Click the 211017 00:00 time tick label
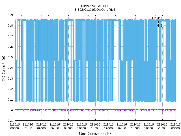Image resolution: width=181 pixels, height=136 pixels. [x=175, y=126]
